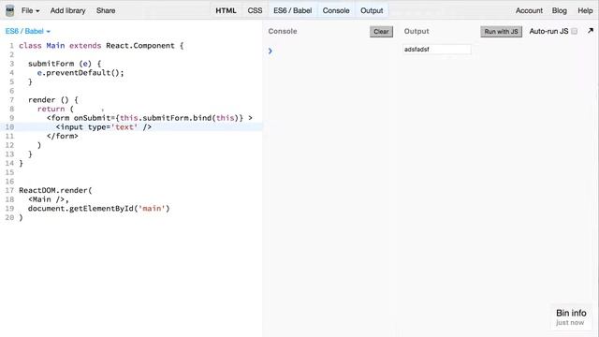Click the input type='text' code line
Viewport: 599px width, 337px height.
tap(104, 127)
